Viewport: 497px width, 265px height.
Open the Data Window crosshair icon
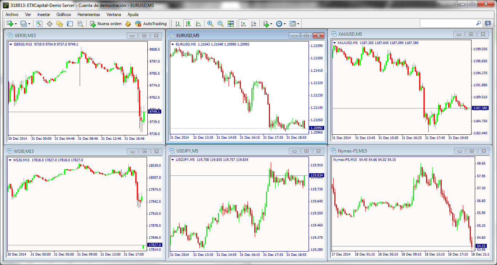tap(49, 24)
